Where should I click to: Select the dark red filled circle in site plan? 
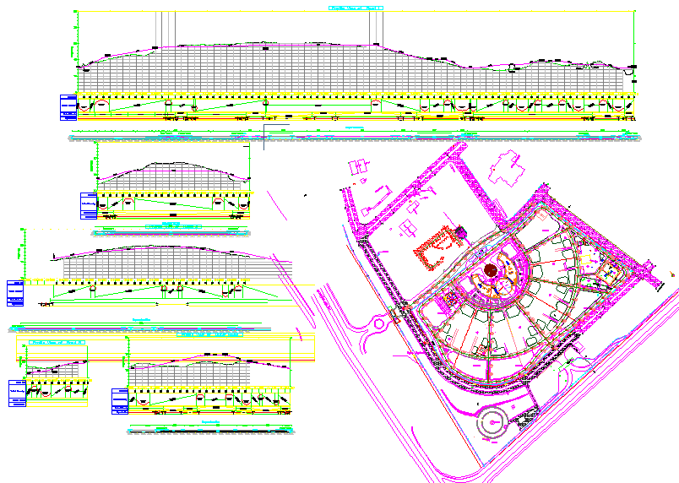click(491, 270)
